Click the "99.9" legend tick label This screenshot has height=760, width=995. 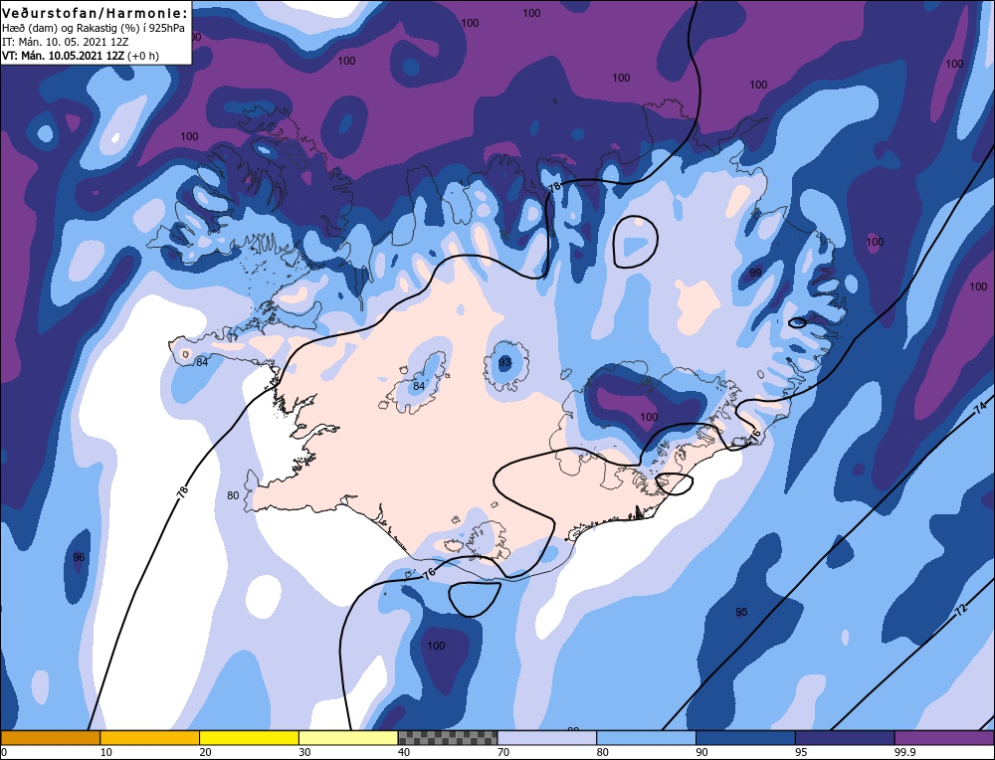(903, 752)
